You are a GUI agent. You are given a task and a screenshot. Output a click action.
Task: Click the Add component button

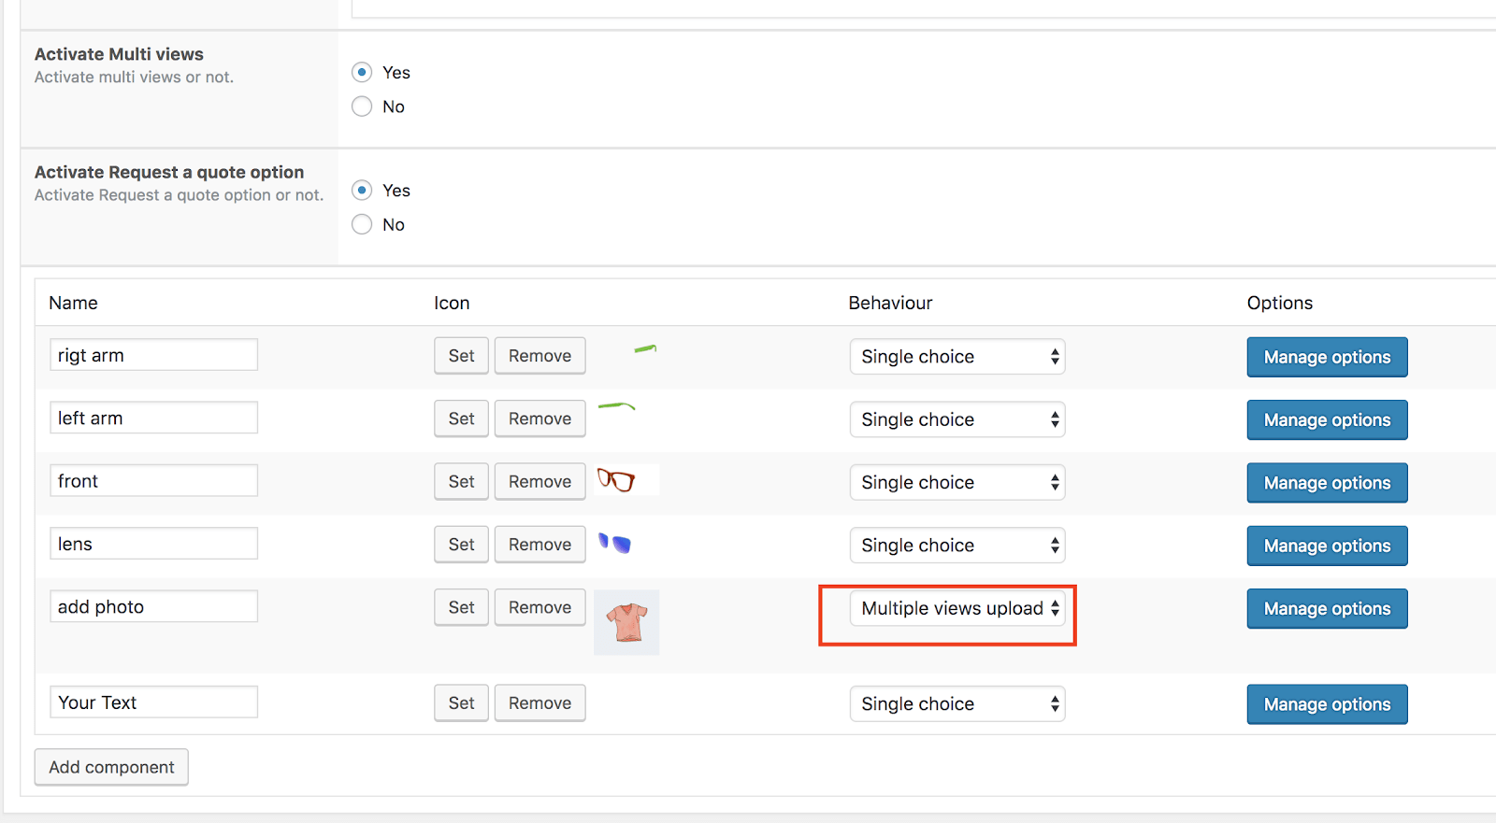coord(111,767)
